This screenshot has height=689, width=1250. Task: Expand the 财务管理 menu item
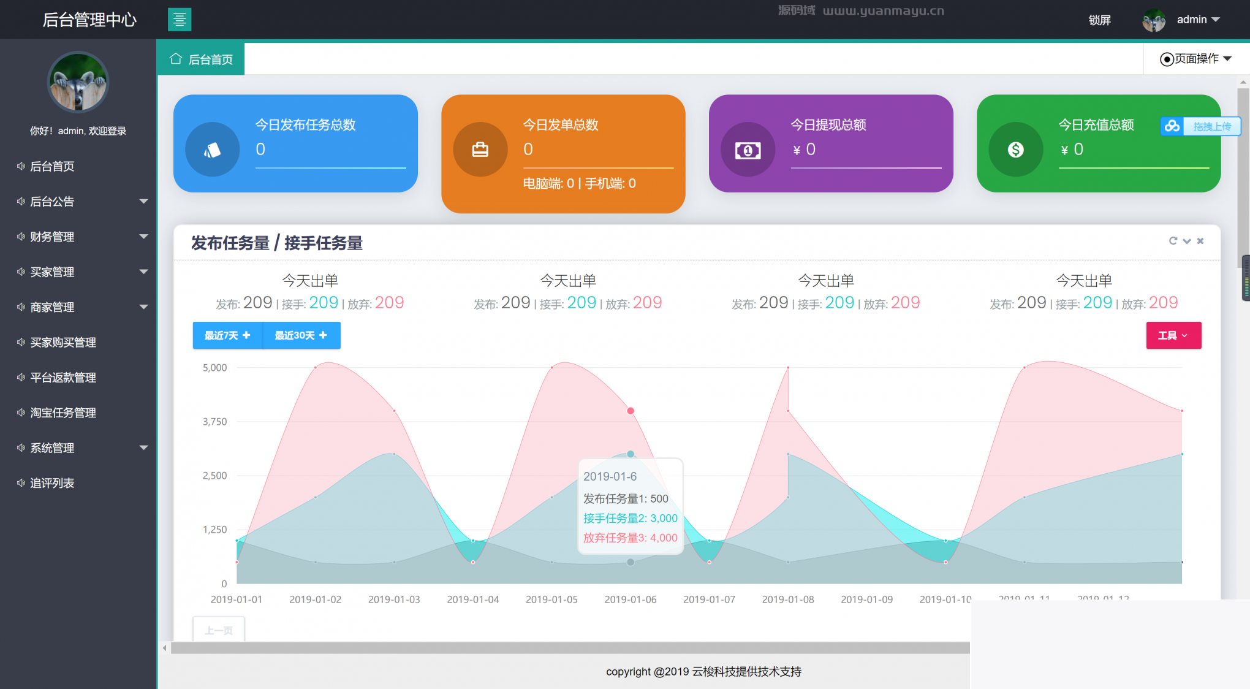[x=77, y=236]
